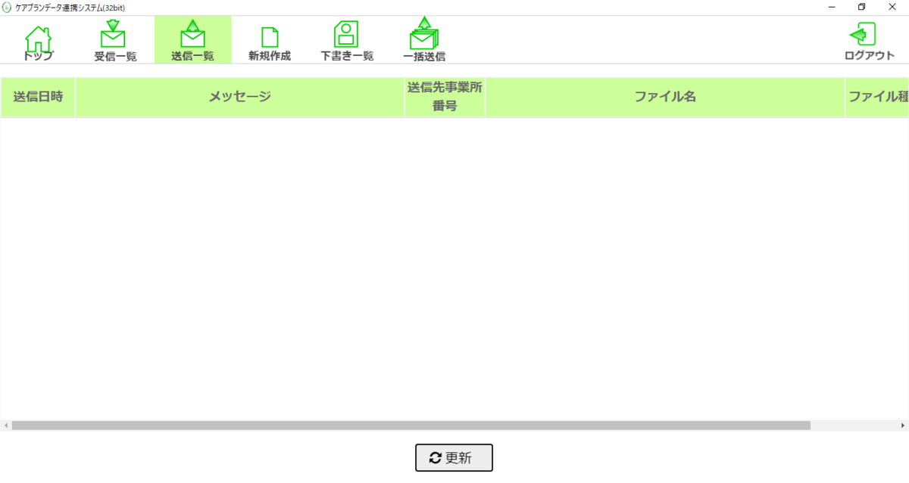This screenshot has height=483, width=909.
Task: Create a new item with 新規作成
Action: [x=270, y=42]
